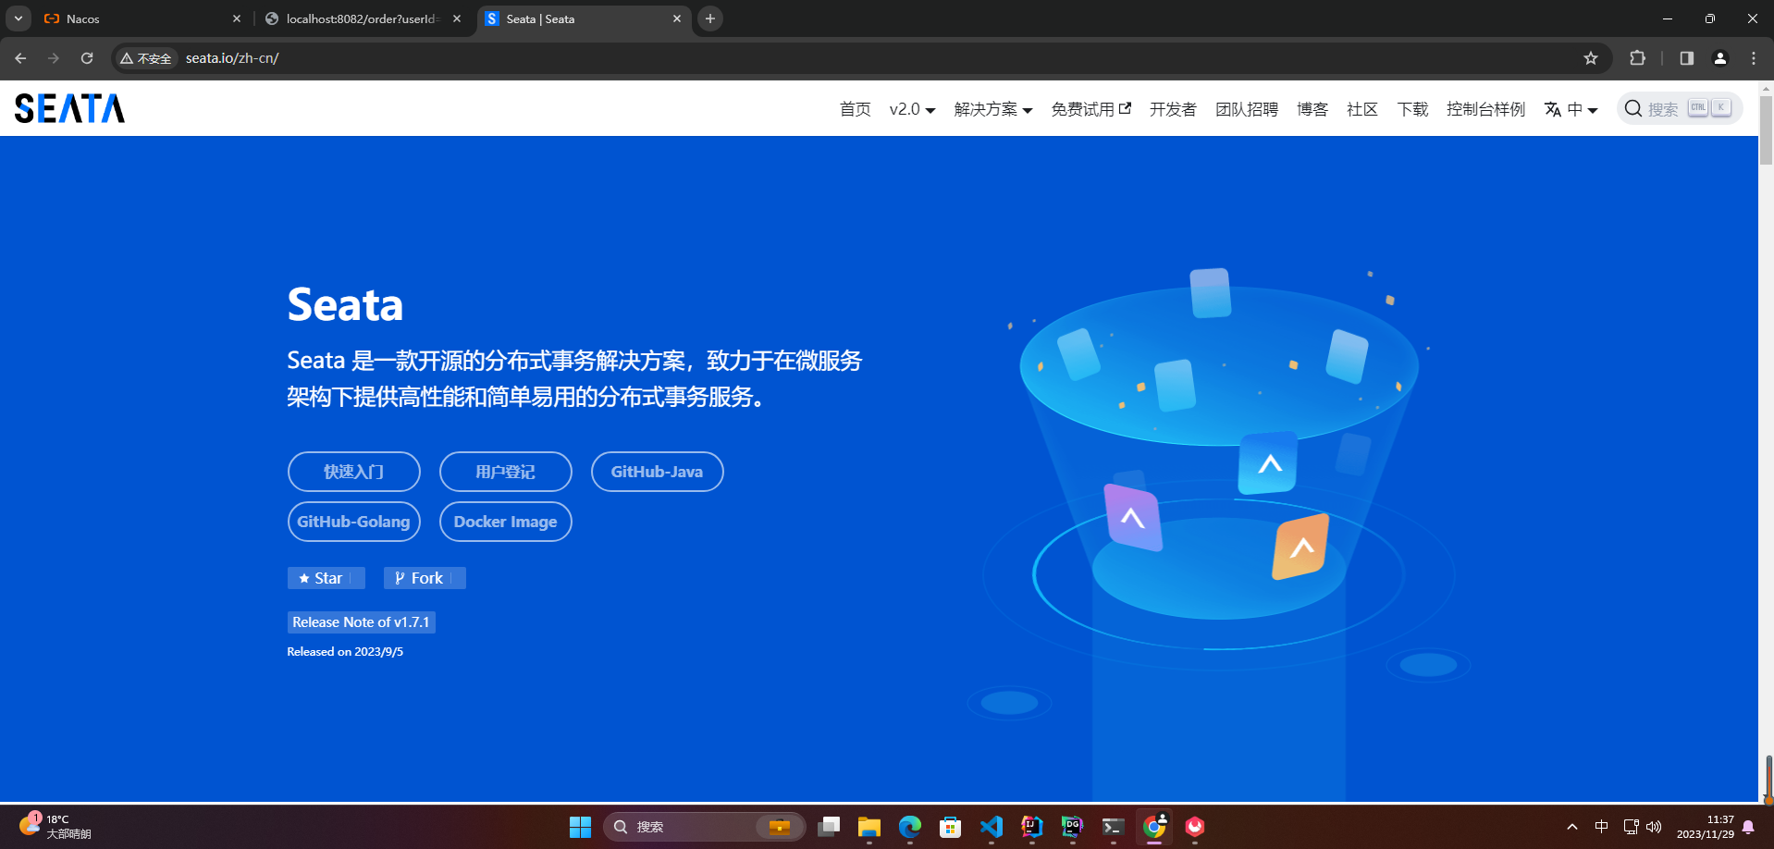1774x849 pixels.
Task: Open the tab search chevron in Chrome
Action: [x=18, y=18]
